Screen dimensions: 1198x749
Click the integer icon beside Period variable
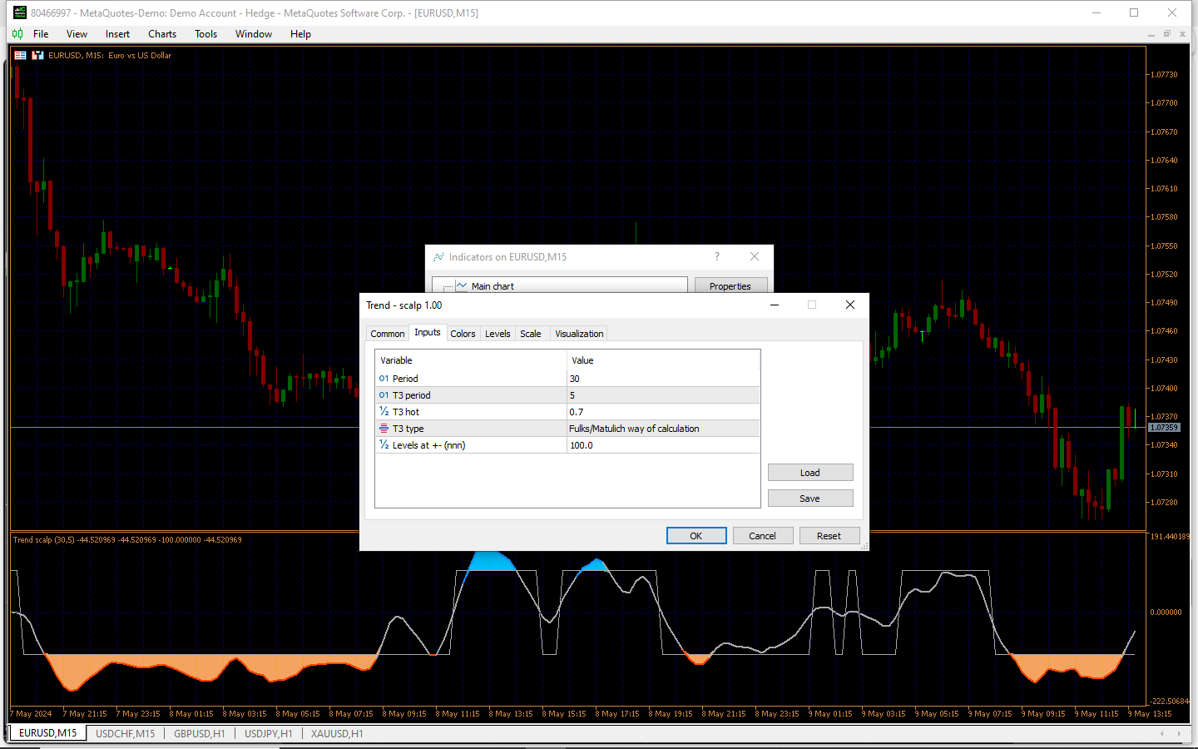point(384,379)
